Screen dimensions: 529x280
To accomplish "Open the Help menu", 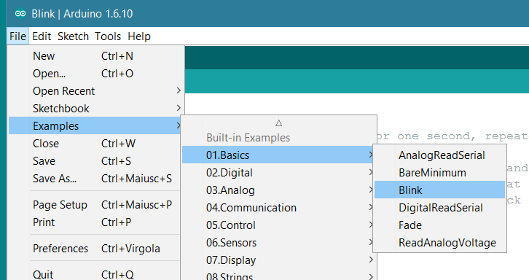I will (139, 36).
